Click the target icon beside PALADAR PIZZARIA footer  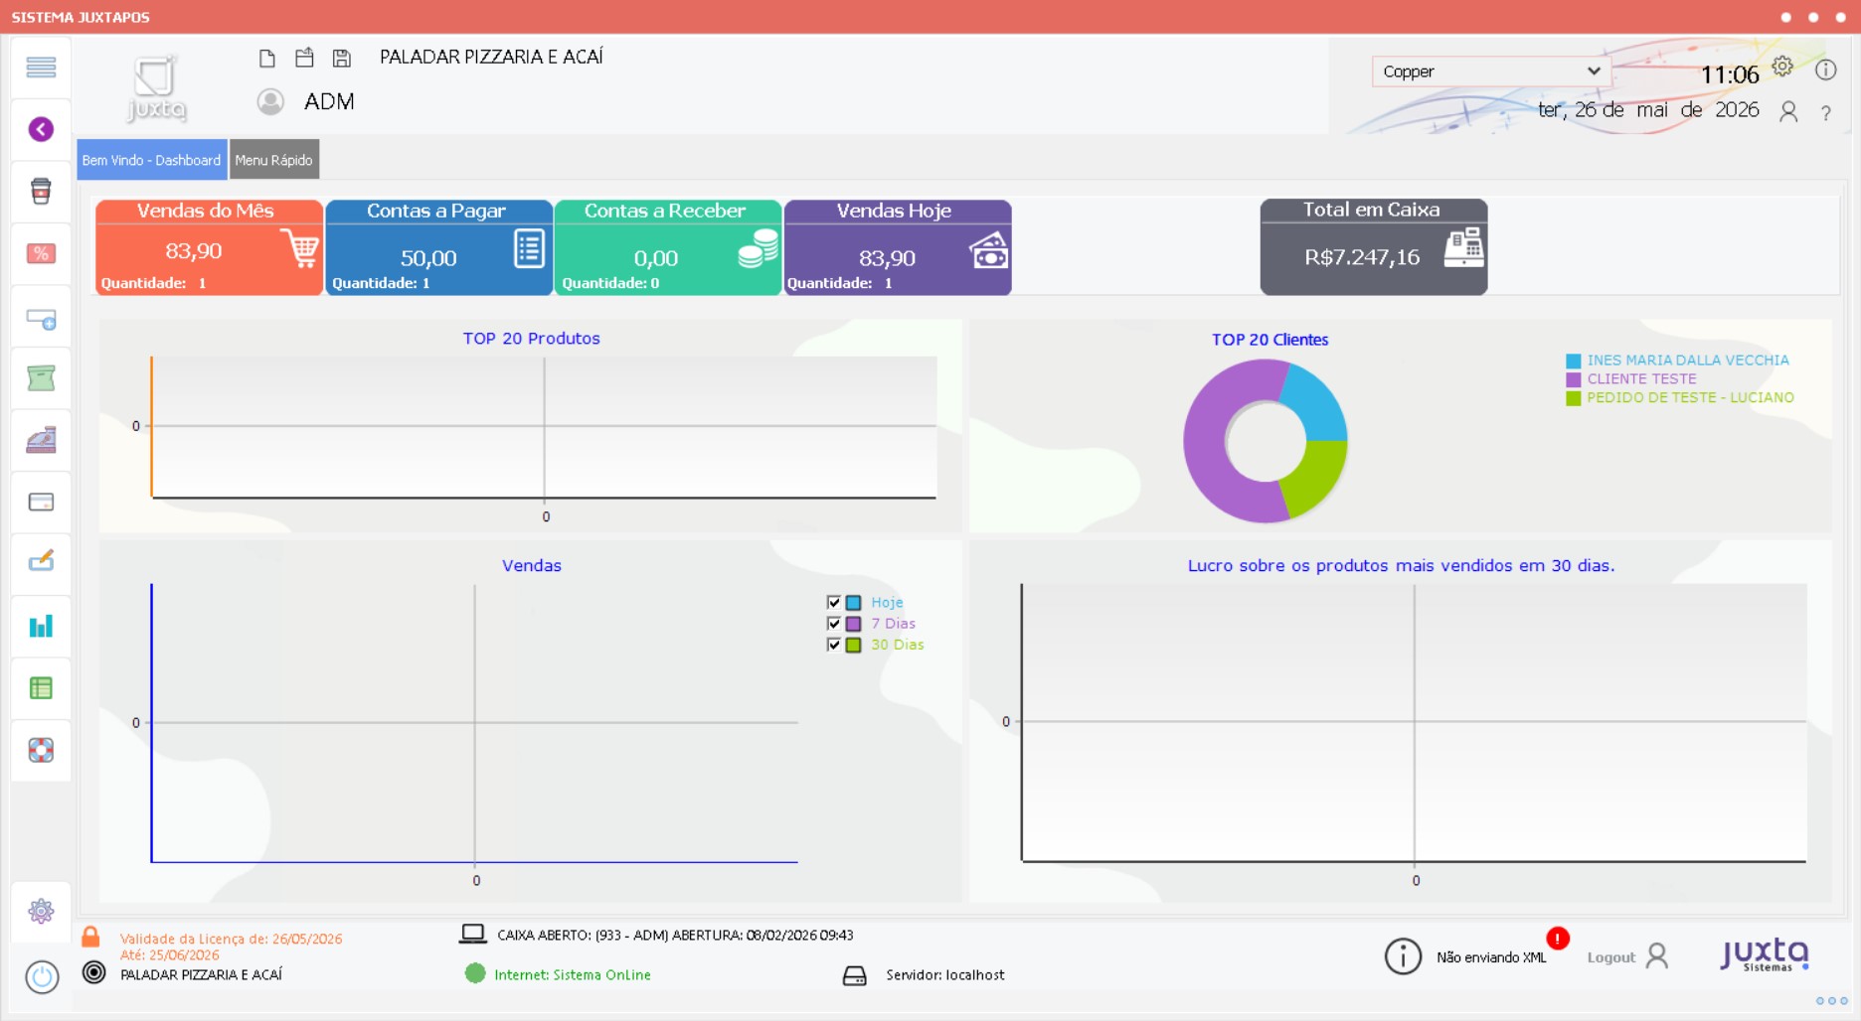click(x=93, y=972)
